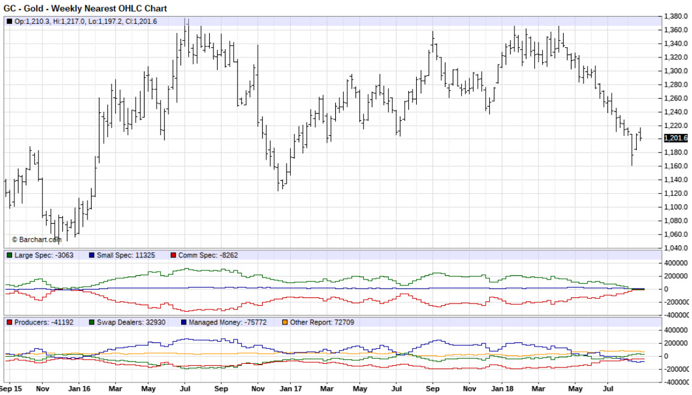This screenshot has height=395, width=692.
Task: Click the OHLC values readout text
Action: [x=86, y=22]
